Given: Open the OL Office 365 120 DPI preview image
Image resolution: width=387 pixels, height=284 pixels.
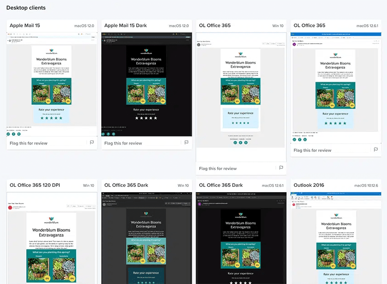Looking at the screenshot, I should (52, 238).
